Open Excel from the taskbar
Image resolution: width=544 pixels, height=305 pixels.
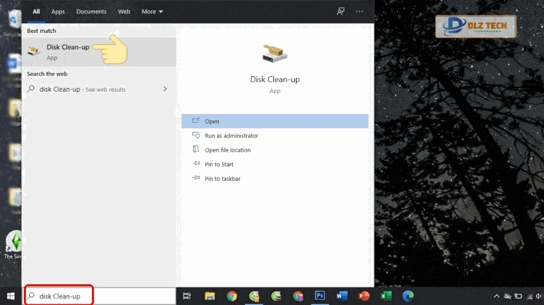click(x=386, y=296)
